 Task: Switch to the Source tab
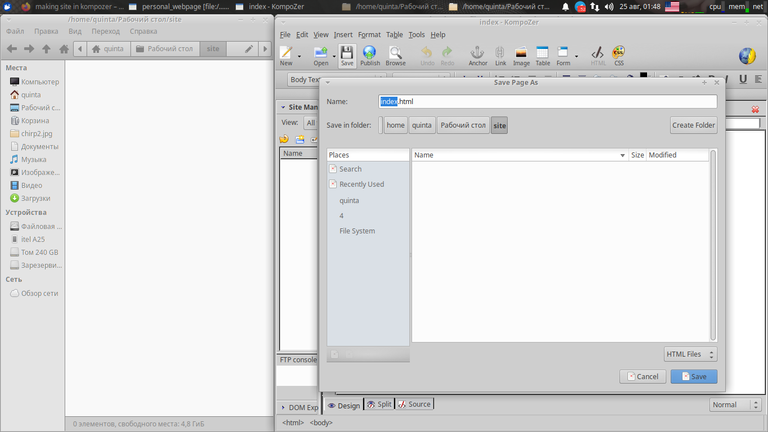414,404
